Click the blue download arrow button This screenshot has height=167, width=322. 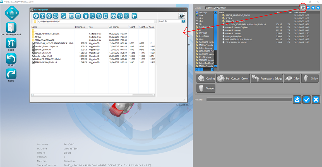pyautogui.click(x=297, y=100)
